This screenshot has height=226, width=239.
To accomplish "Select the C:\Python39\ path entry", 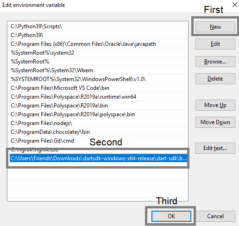I will [x=98, y=35].
